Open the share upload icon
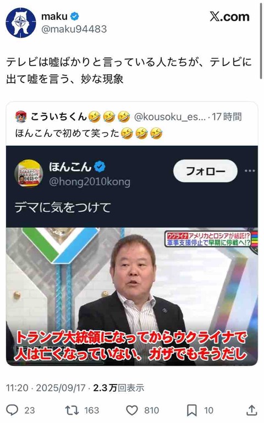The width and height of the screenshot is (264, 423). point(251,410)
